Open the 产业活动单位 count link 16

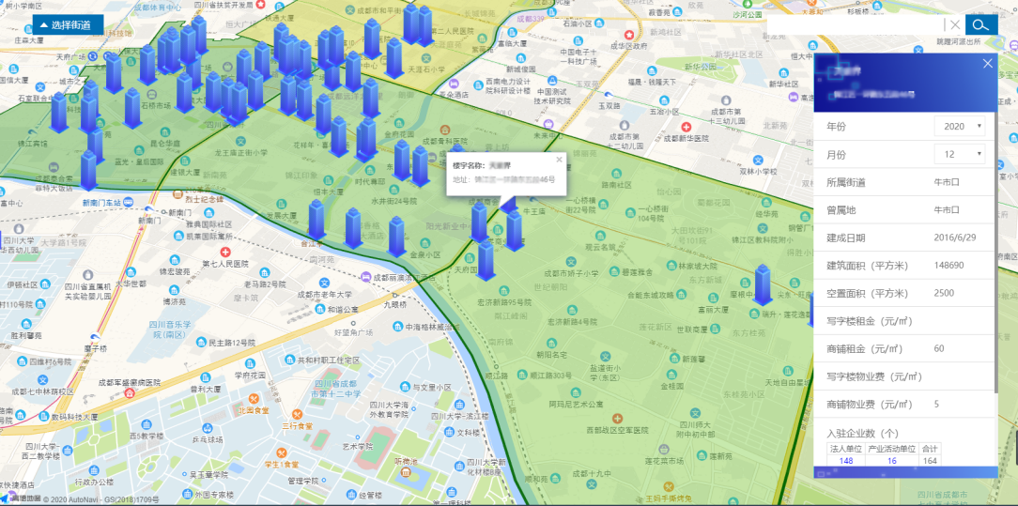(x=891, y=460)
